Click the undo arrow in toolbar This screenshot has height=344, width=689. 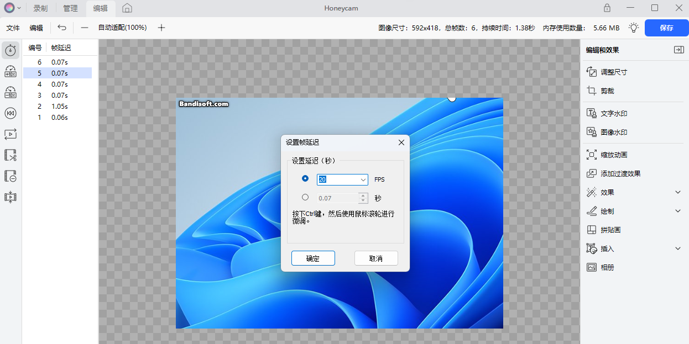62,28
